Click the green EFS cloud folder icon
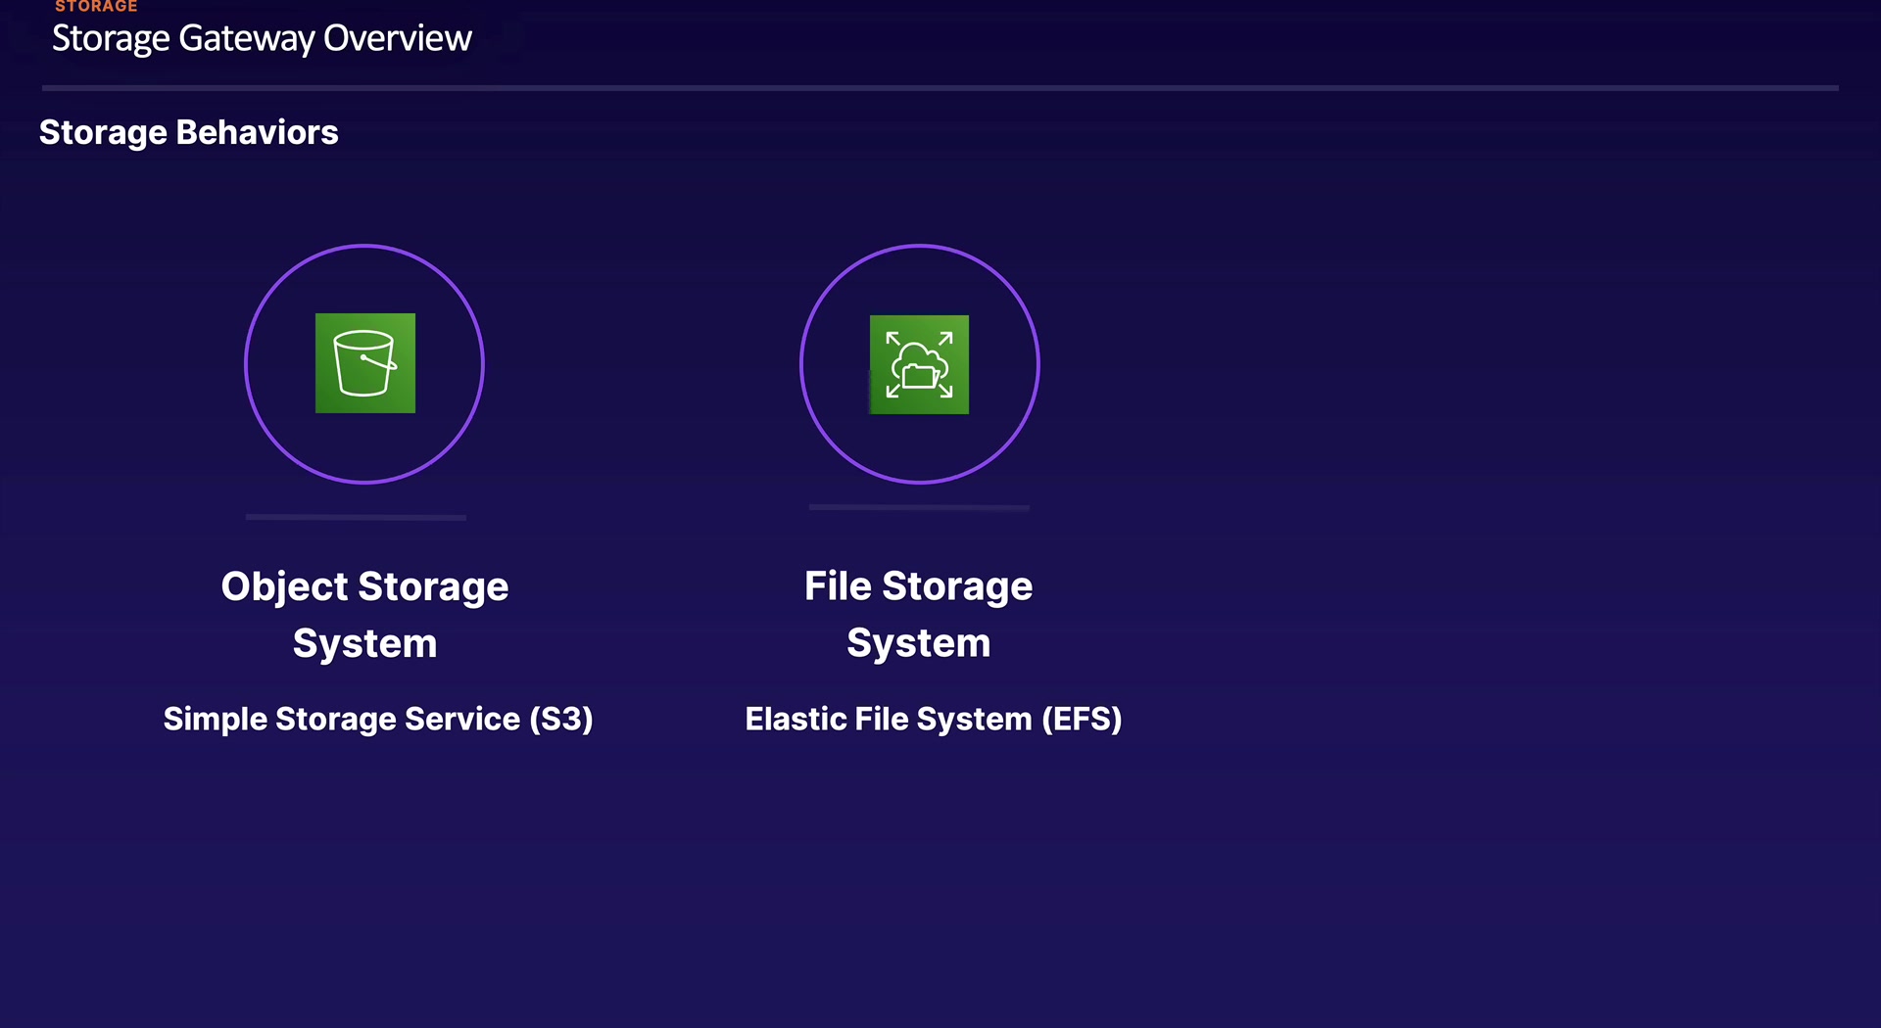Image resolution: width=1881 pixels, height=1028 pixels. 919,364
